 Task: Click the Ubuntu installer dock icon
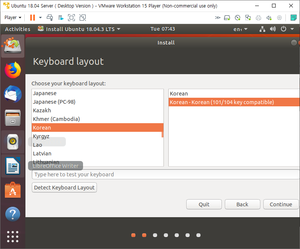point(13,46)
